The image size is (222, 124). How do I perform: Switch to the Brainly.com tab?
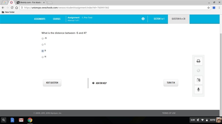click(31, 2)
